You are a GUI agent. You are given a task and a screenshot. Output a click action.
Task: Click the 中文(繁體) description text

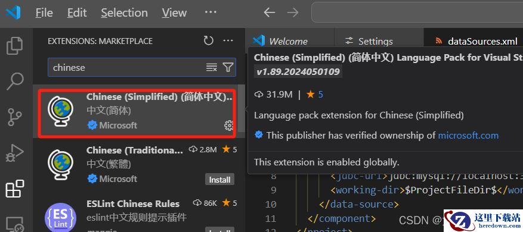109,164
